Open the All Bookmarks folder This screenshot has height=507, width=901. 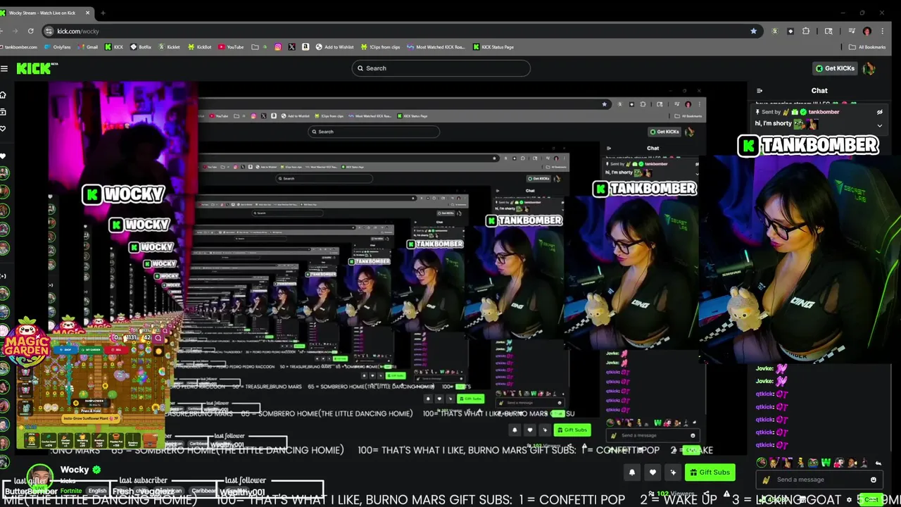[x=867, y=47]
